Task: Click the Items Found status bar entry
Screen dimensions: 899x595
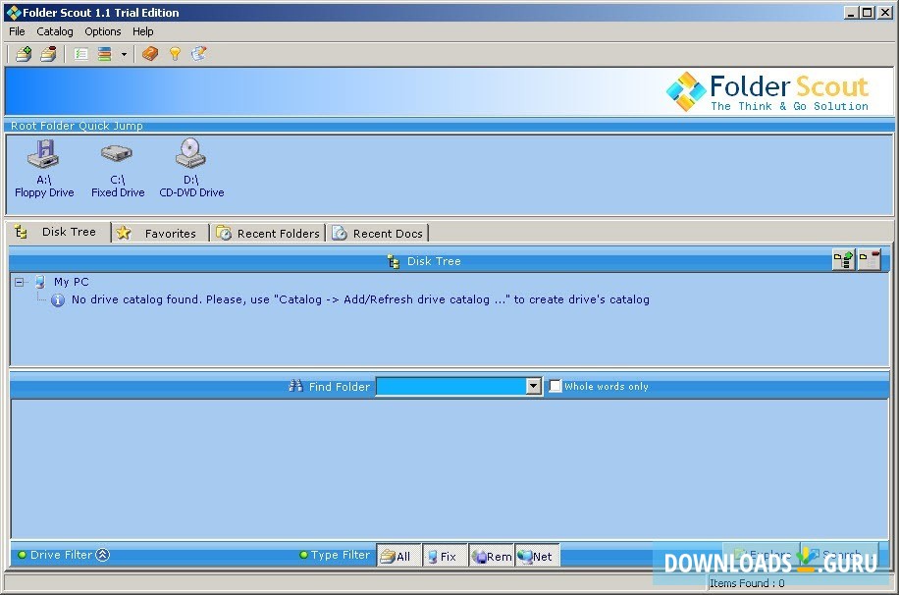Action: (747, 583)
